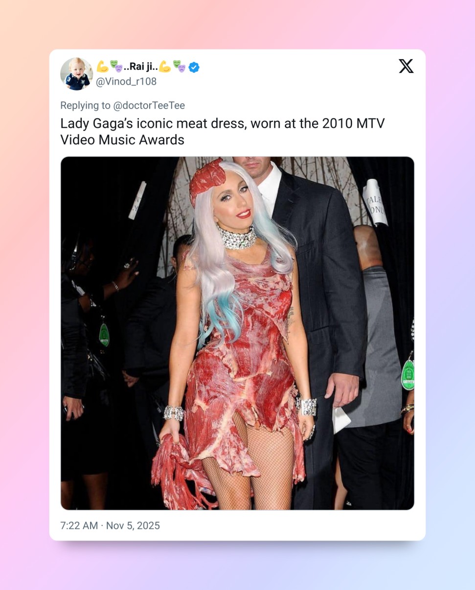This screenshot has height=590, width=475.
Task: Open the @doctorTeeTee mention link
Action: [x=149, y=105]
